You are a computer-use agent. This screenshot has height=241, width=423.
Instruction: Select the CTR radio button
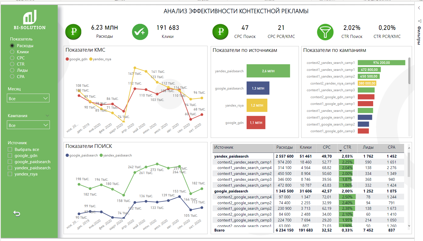tap(12, 64)
